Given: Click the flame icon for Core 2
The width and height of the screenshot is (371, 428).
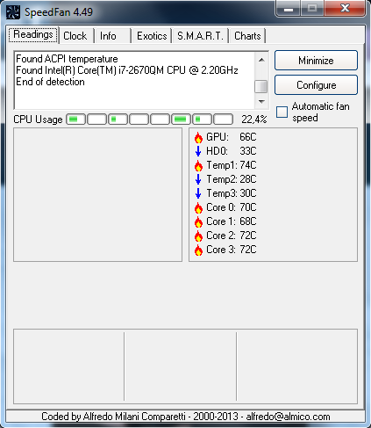Looking at the screenshot, I should tap(198, 236).
